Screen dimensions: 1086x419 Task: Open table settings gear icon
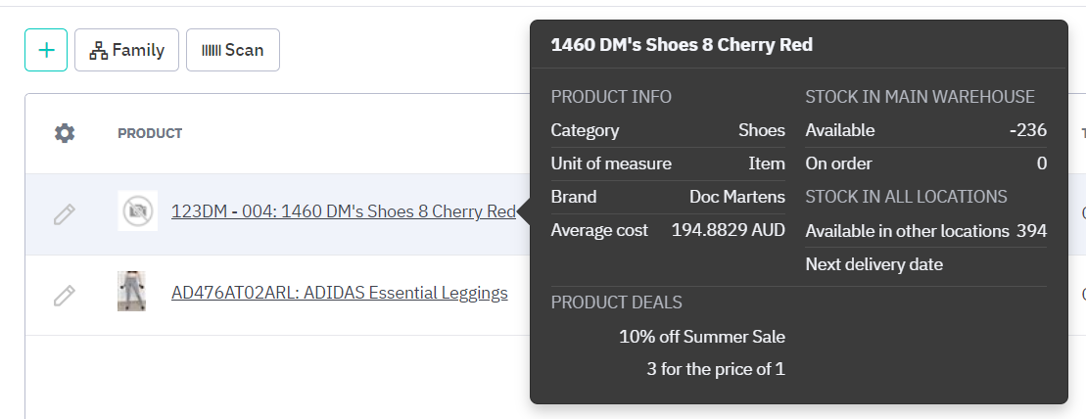[x=65, y=133]
